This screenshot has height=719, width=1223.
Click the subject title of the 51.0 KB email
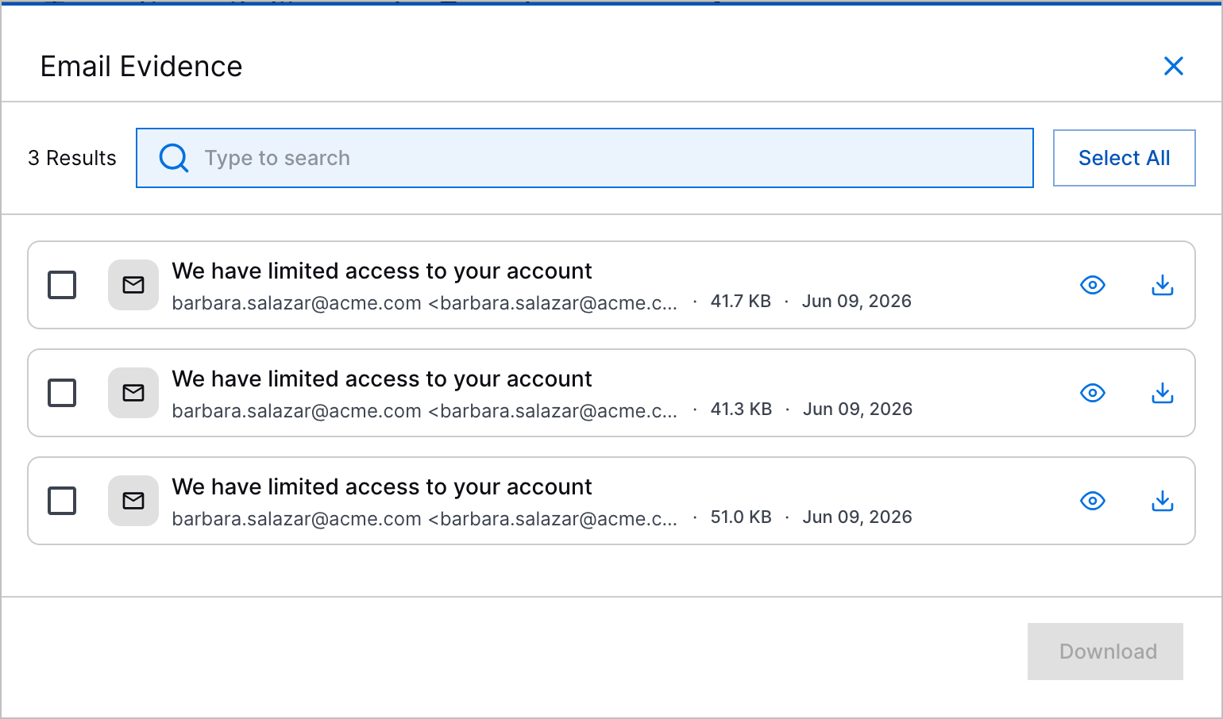(382, 487)
